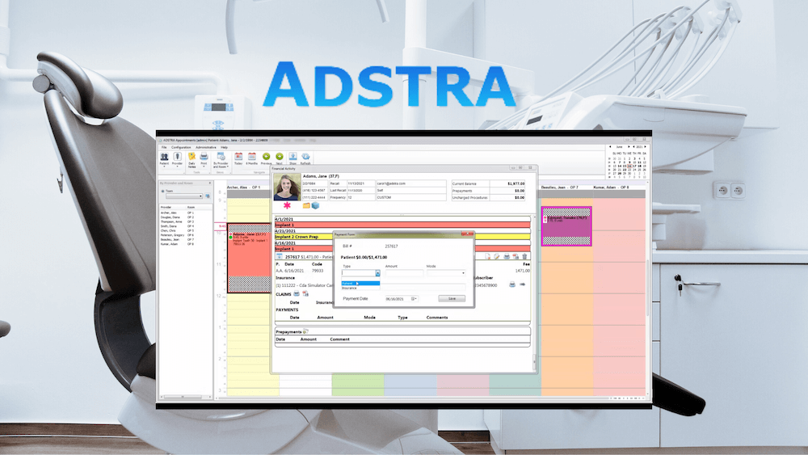
Task: Select the Team radio button
Action: [163, 192]
